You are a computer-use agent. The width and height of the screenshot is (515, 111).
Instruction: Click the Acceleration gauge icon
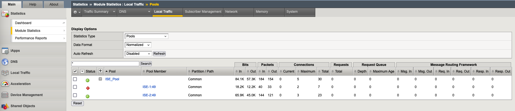pyautogui.click(x=5, y=84)
